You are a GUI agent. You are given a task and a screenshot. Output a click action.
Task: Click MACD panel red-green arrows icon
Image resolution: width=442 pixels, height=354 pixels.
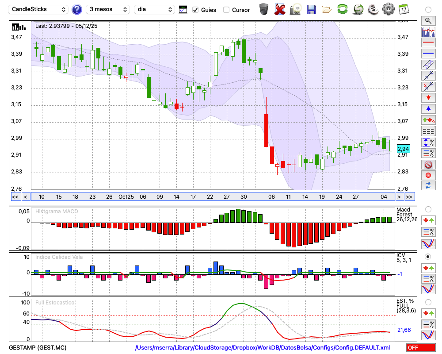[428, 220]
